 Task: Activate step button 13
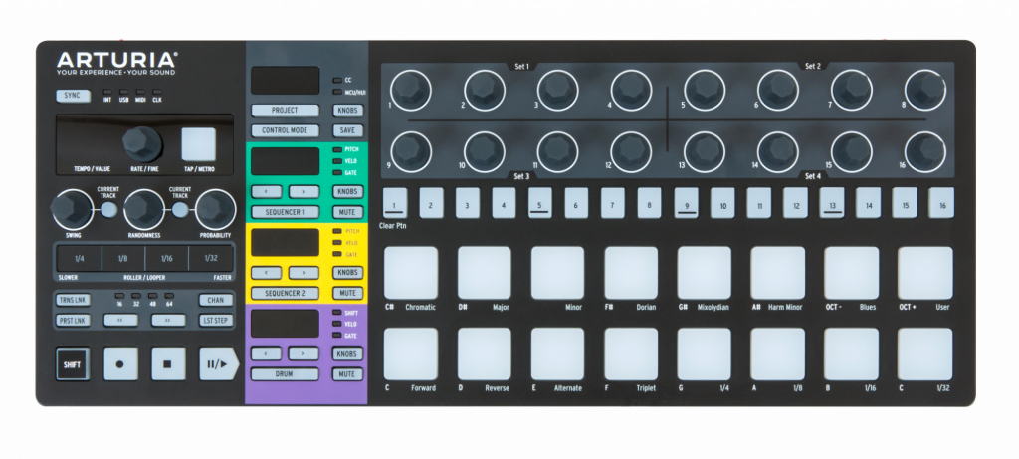[x=832, y=203]
